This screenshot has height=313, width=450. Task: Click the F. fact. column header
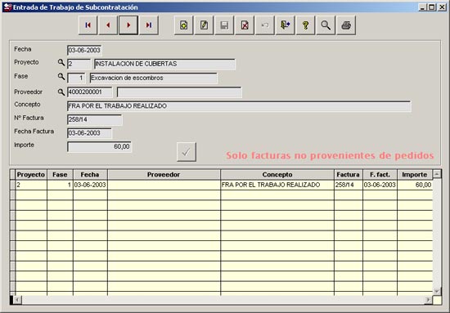(380, 175)
